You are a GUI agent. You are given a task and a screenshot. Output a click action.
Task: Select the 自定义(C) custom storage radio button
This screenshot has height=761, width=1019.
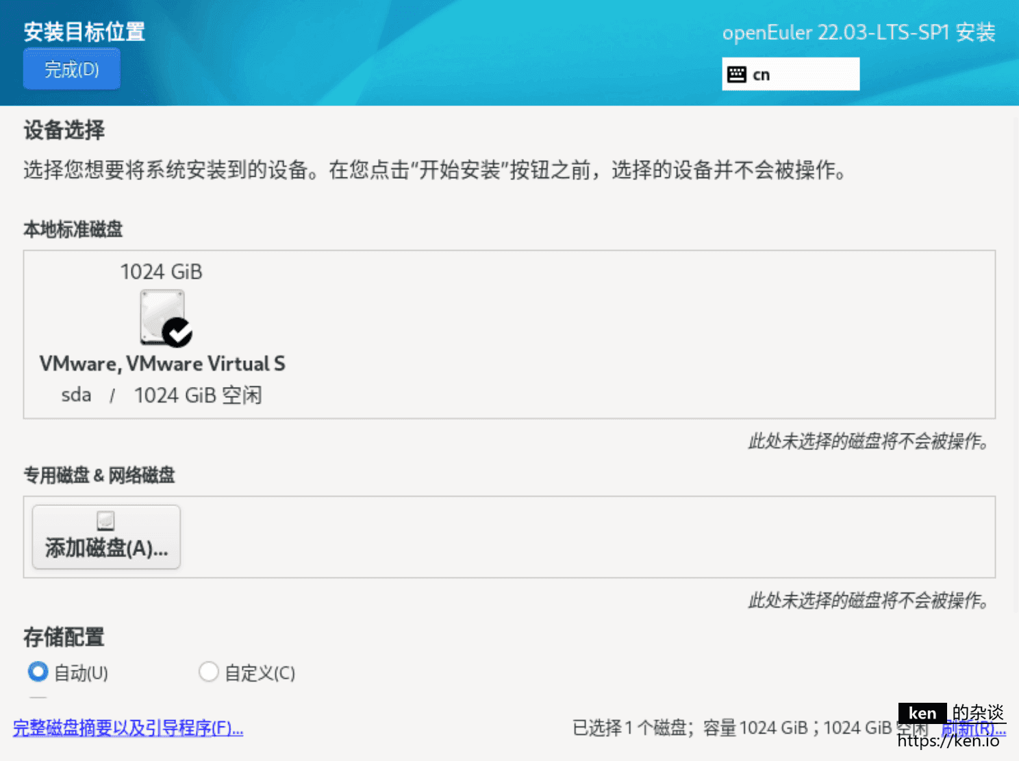pos(208,672)
